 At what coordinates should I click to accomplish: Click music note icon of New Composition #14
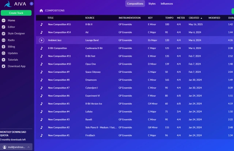pos(42,32)
